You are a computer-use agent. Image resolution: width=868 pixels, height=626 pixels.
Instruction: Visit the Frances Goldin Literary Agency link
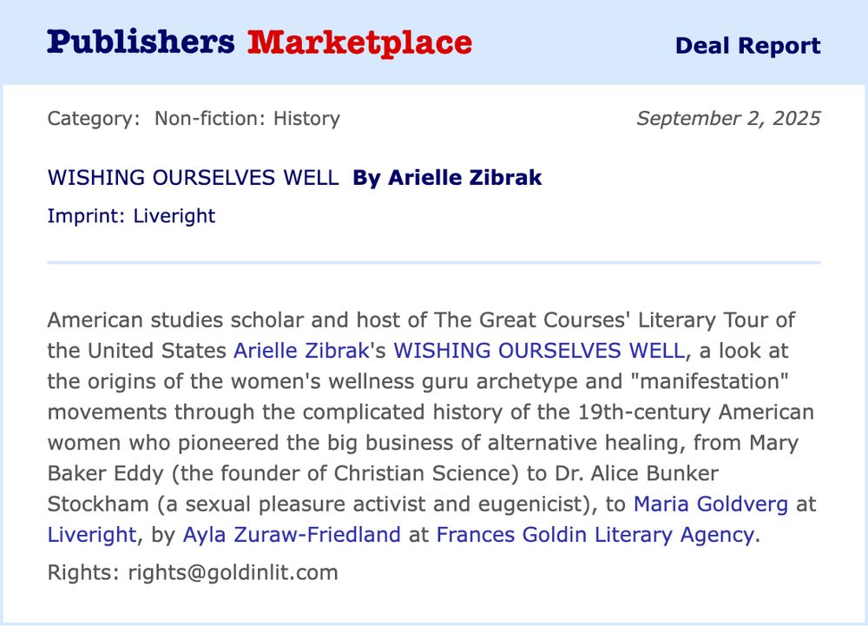click(x=595, y=535)
